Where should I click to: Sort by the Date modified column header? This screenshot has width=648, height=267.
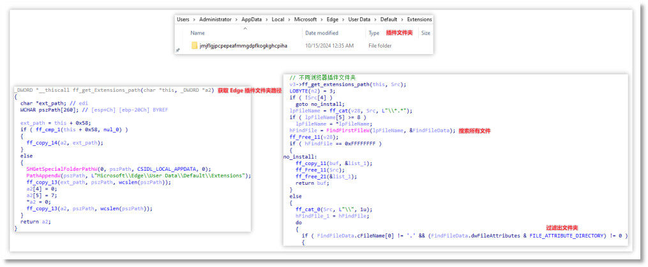click(x=322, y=33)
